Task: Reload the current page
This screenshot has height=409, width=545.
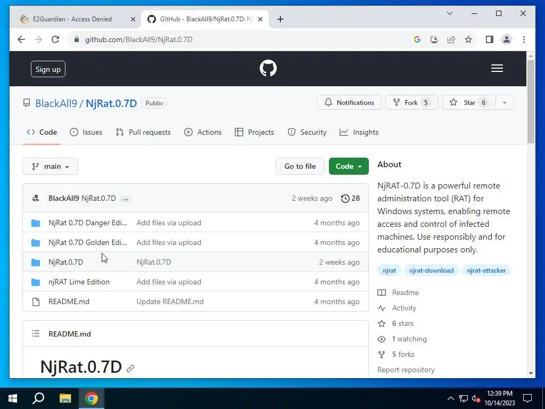Action: click(x=55, y=39)
